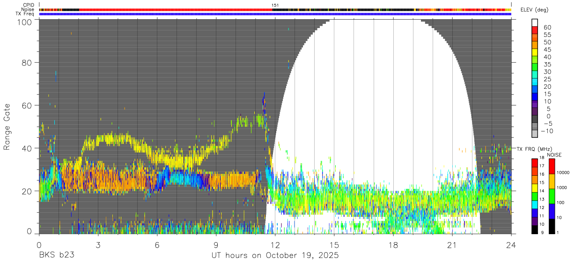Click the 'NOISE' legend title

click(x=554, y=155)
